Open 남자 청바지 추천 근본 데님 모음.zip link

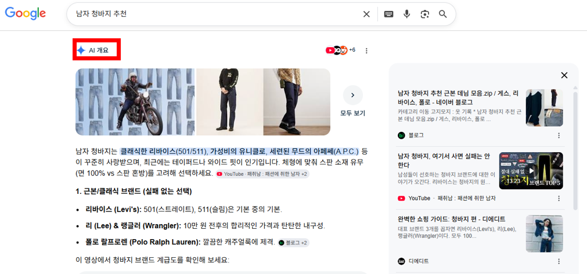pyautogui.click(x=458, y=98)
